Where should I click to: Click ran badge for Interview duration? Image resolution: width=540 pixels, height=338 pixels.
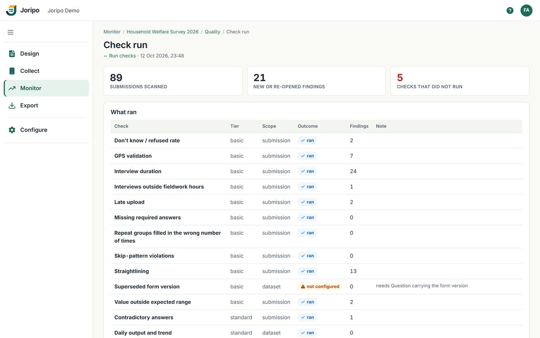pos(307,171)
